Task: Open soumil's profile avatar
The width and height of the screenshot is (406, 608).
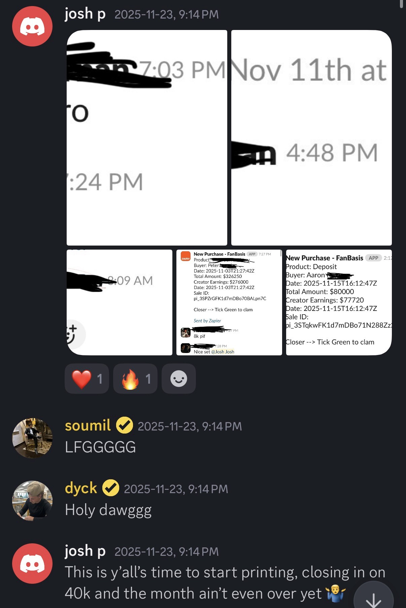Action: (32, 438)
